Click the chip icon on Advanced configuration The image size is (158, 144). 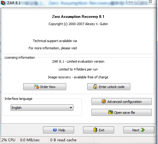point(104,101)
